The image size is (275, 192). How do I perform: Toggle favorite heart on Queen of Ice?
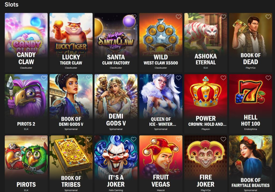click(179, 78)
